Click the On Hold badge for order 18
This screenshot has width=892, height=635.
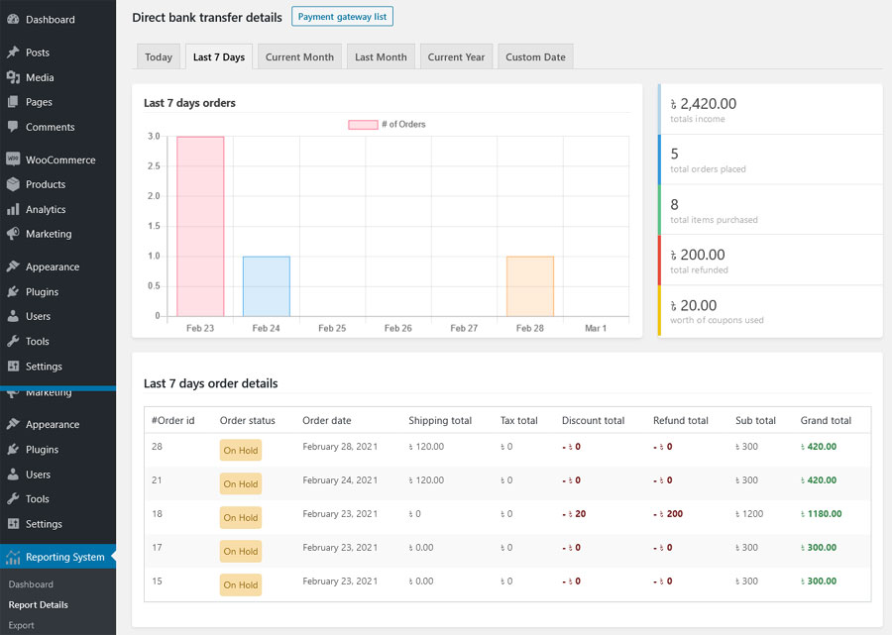[x=241, y=517]
